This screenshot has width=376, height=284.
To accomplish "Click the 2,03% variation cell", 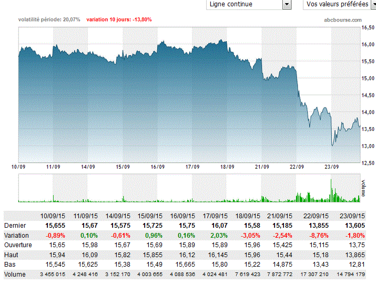I will [x=219, y=236].
